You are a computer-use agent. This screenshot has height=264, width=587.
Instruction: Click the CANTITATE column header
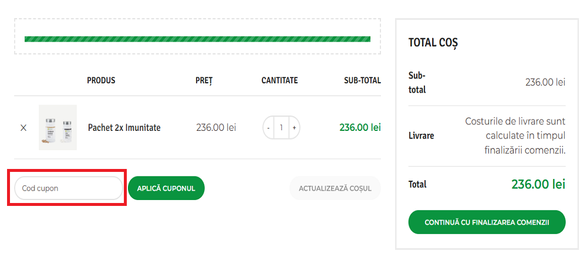[279, 80]
